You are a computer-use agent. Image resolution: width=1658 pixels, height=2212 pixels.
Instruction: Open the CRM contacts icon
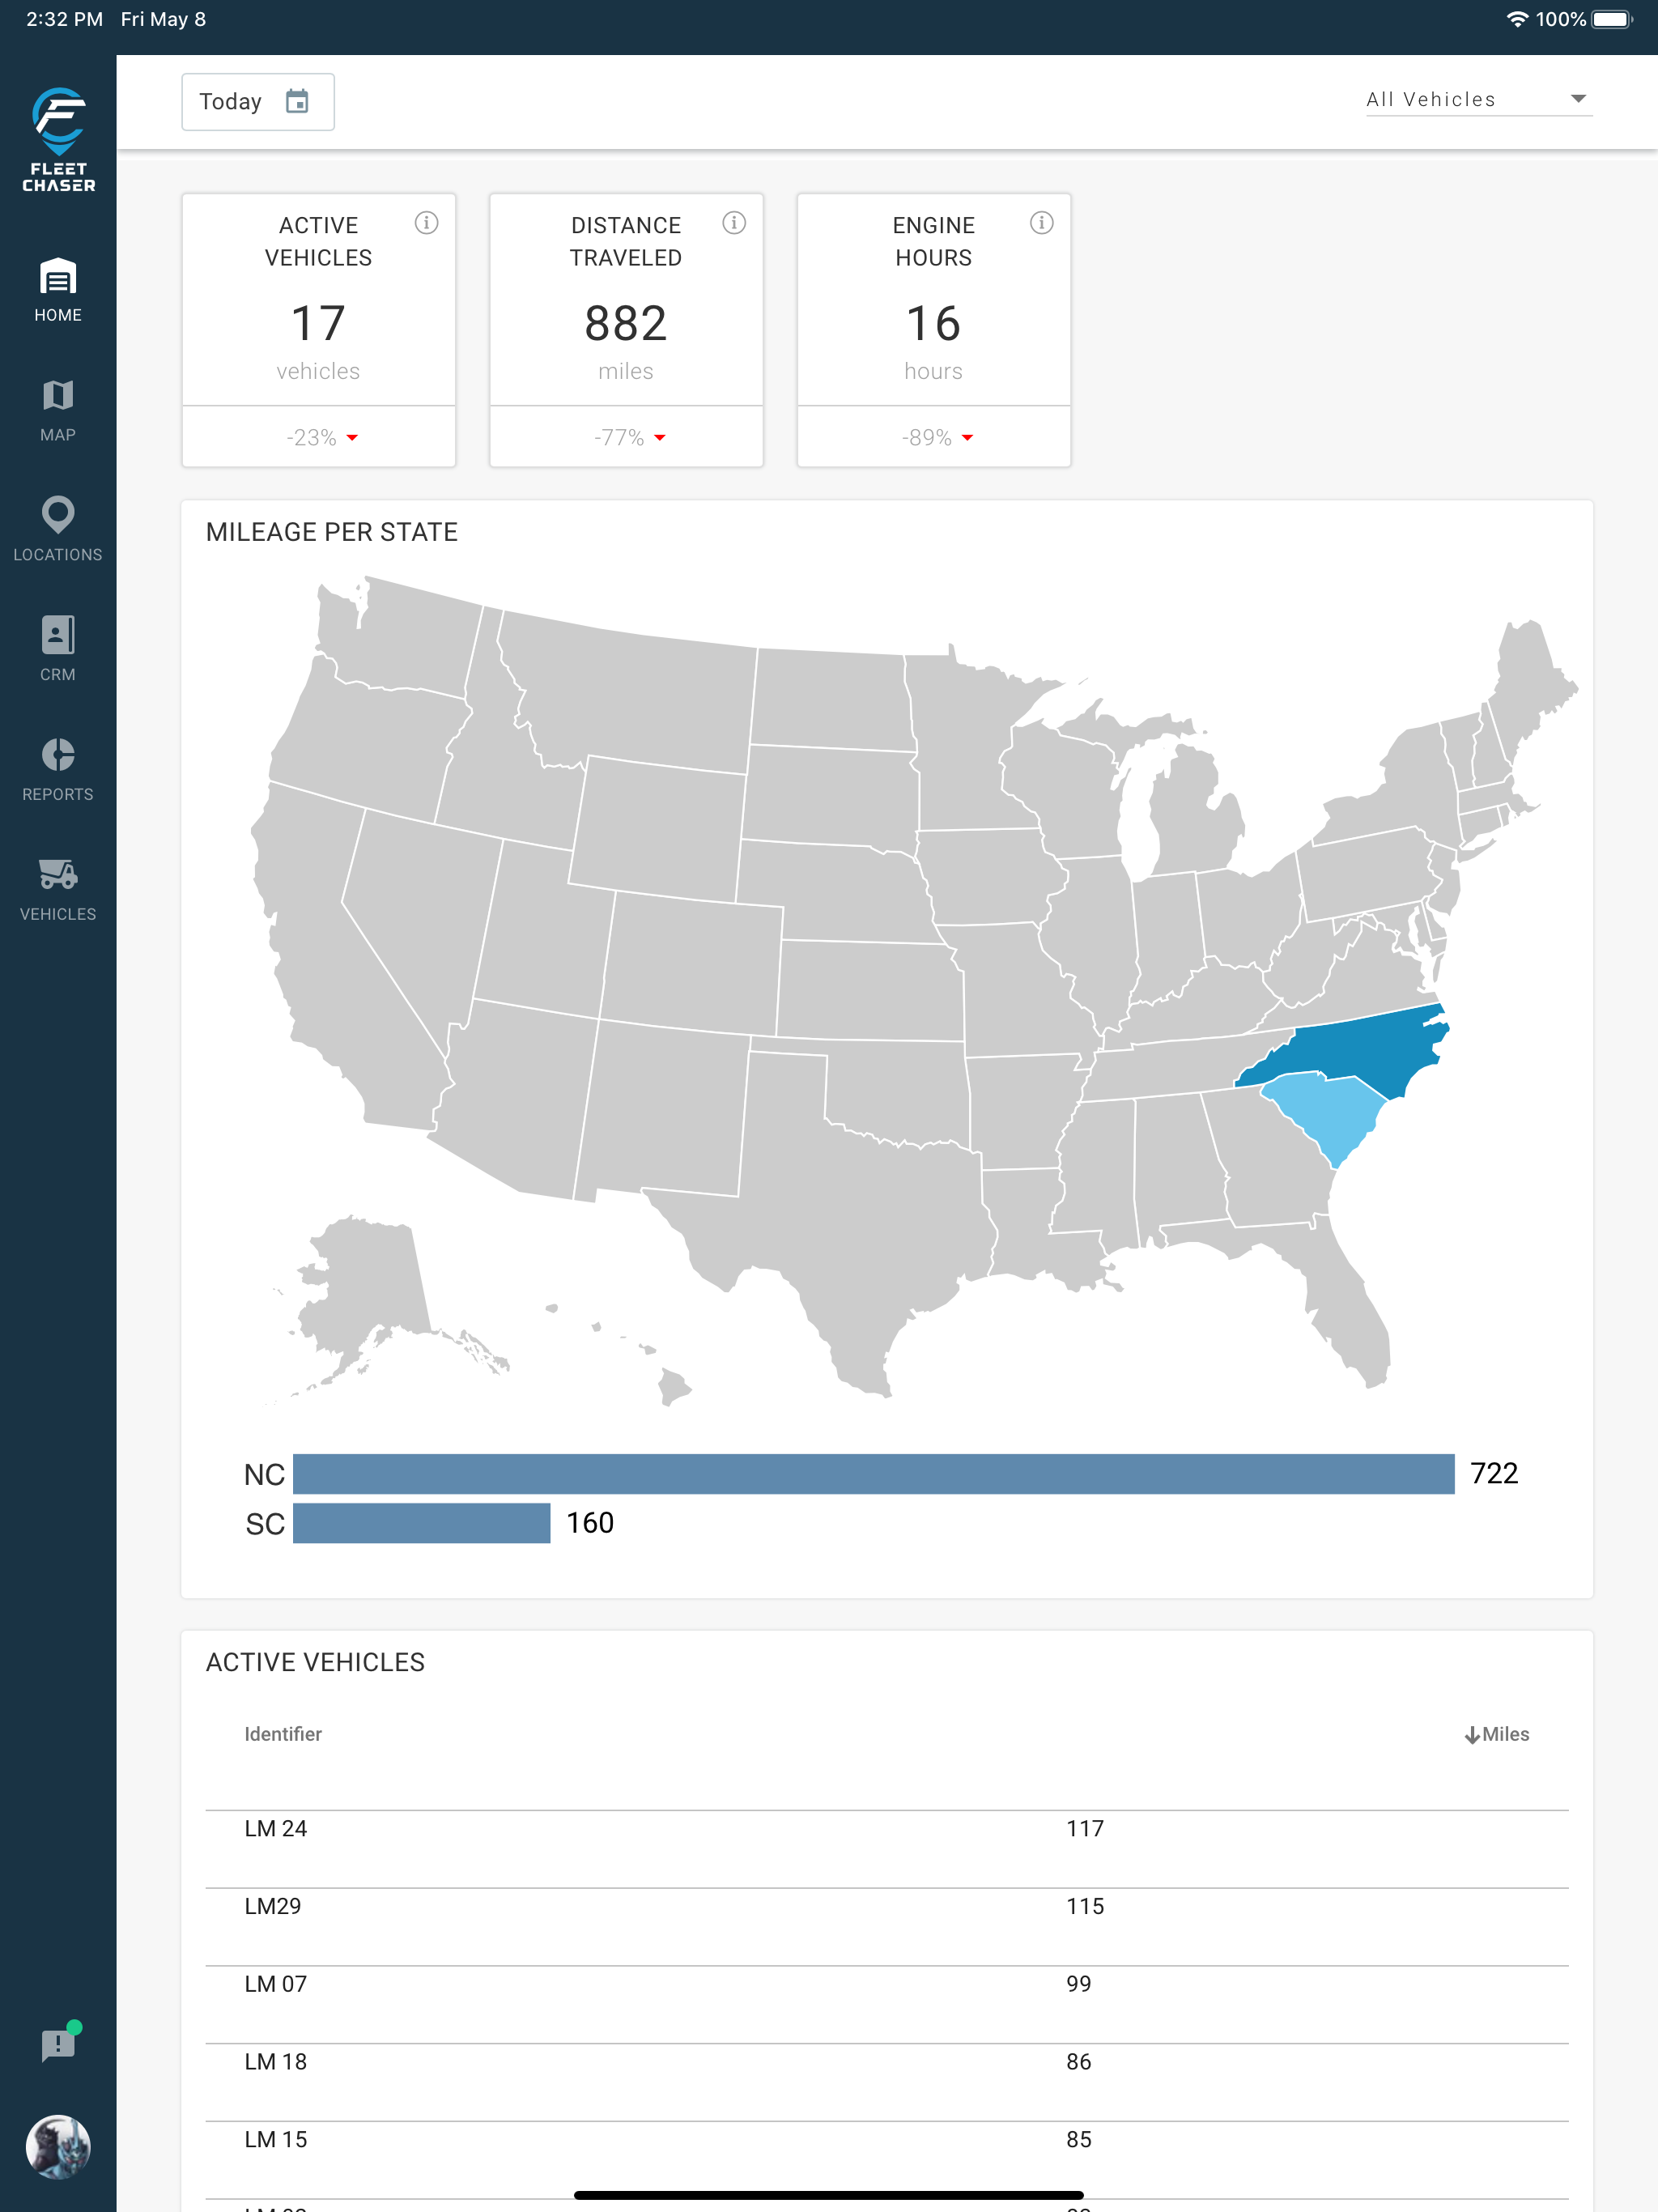[58, 635]
